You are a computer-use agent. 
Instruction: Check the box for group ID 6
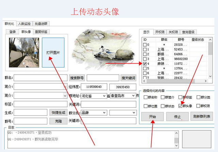145,73
